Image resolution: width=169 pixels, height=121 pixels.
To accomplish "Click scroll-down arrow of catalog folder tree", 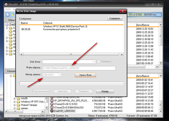I will pos(46,108).
